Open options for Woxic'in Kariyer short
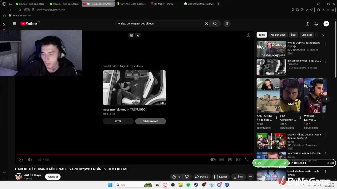Viewport: 337px width, 189px height. [324, 117]
